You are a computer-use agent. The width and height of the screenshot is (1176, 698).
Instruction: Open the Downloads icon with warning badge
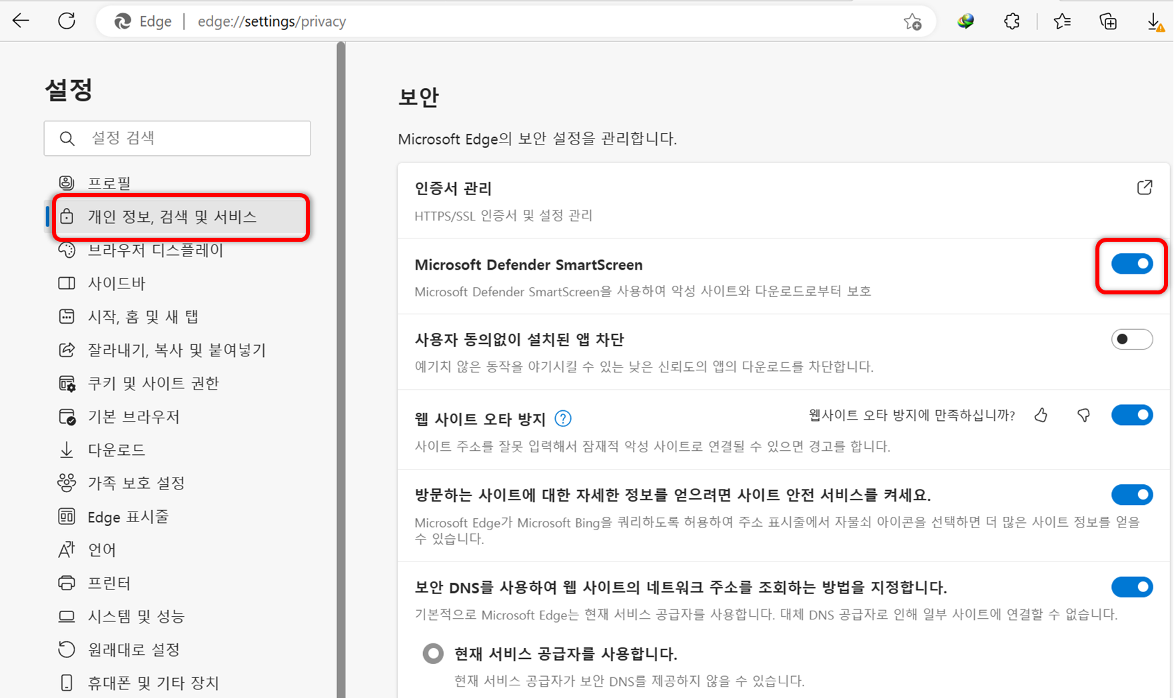(1155, 22)
